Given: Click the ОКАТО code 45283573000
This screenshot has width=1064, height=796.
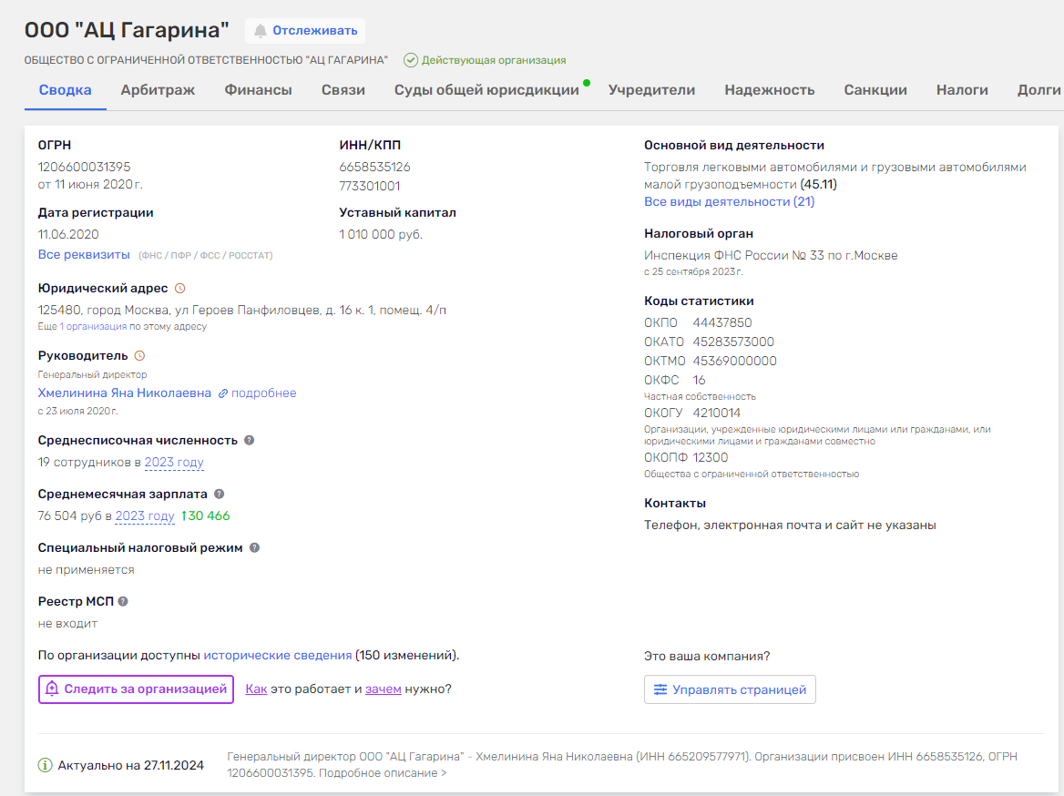Looking at the screenshot, I should pos(732,342).
